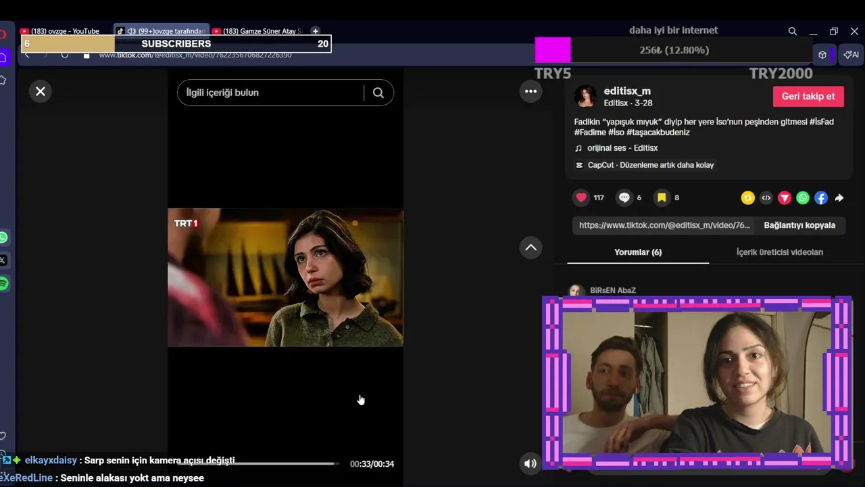Click the '00:33/00:34' playback time
Viewport: 865px width, 487px height.
coord(372,464)
